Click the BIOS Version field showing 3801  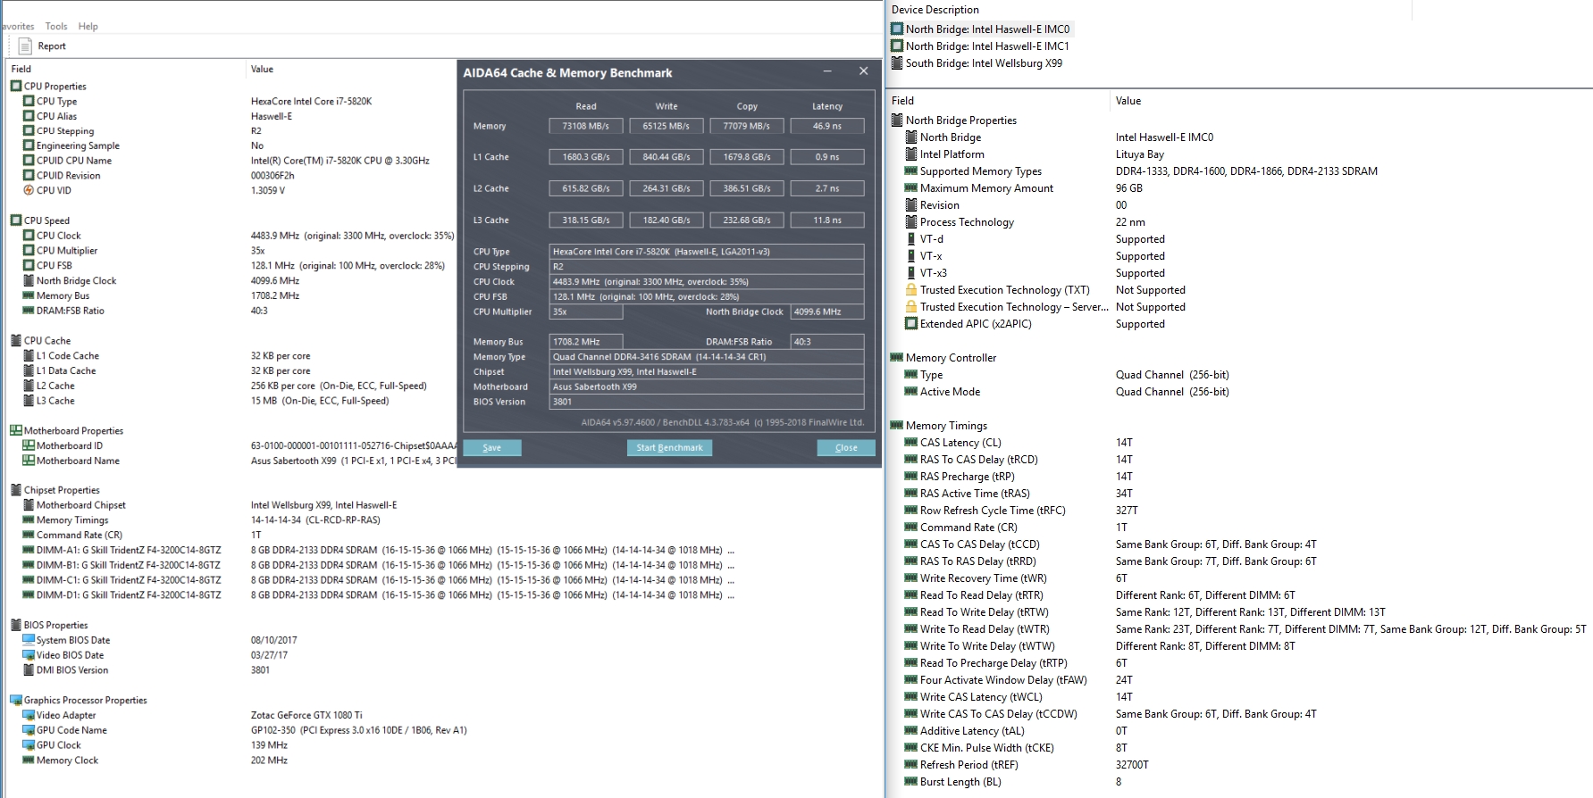[x=707, y=402]
